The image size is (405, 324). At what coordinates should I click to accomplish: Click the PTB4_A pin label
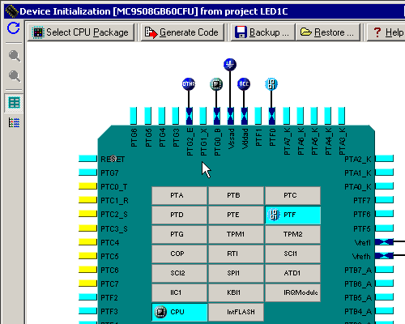(358, 311)
